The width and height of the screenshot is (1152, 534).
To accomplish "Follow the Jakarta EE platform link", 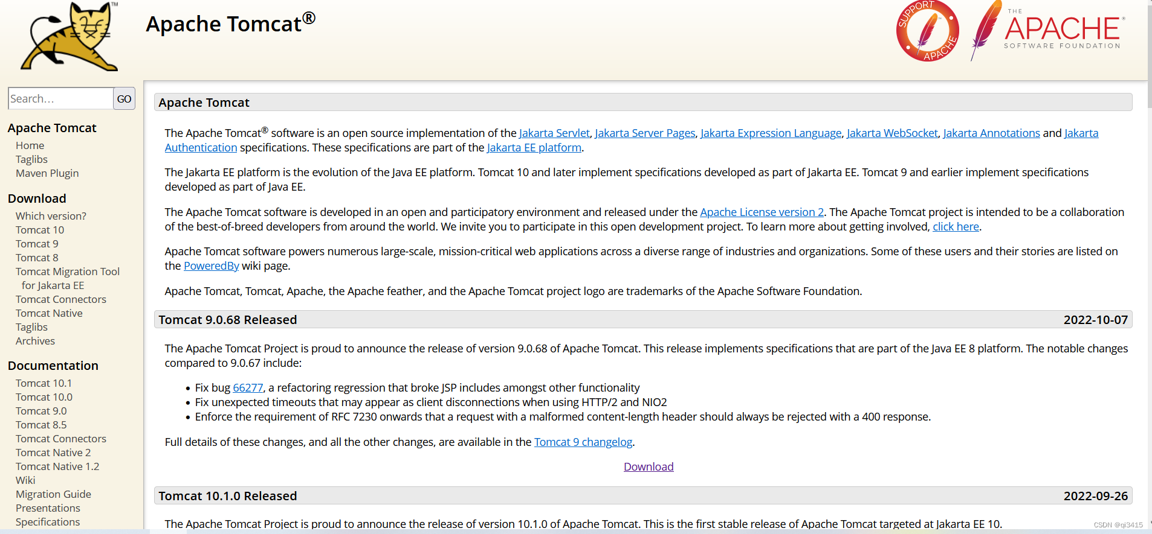I will (x=534, y=147).
